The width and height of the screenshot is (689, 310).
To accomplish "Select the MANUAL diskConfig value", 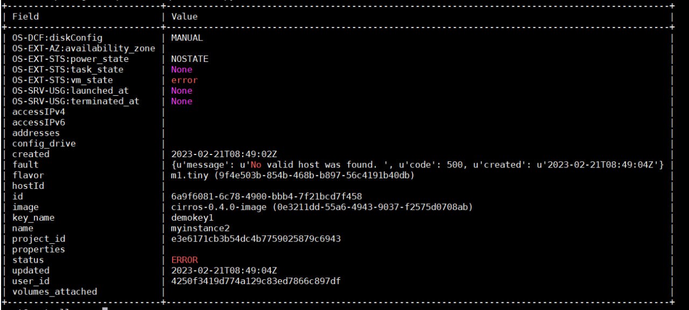I will tap(187, 38).
